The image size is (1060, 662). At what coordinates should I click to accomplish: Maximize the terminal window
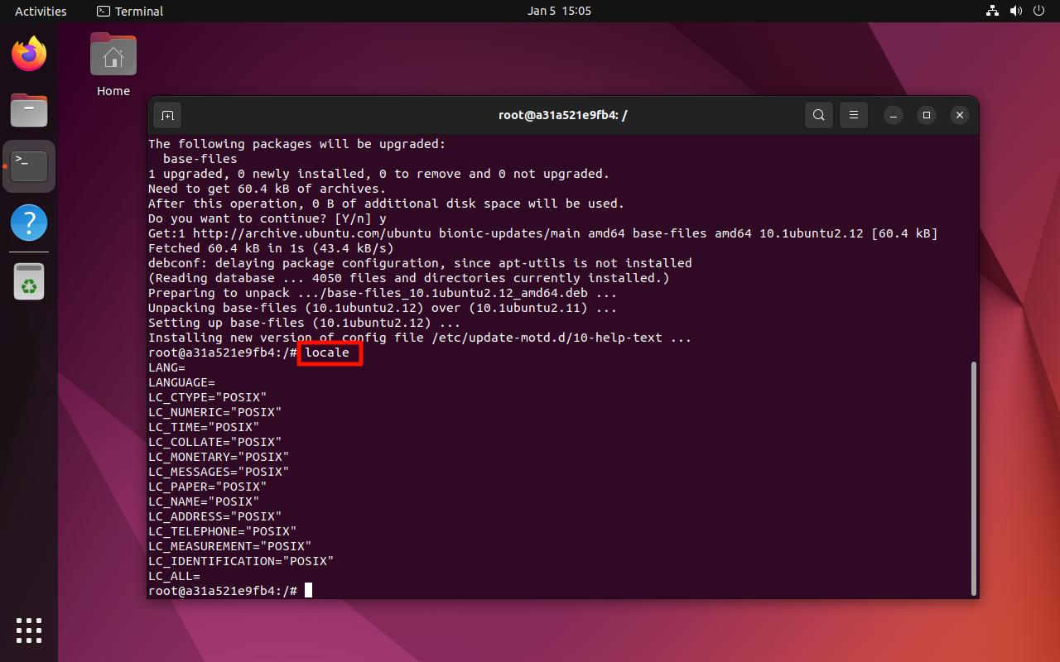coord(927,115)
